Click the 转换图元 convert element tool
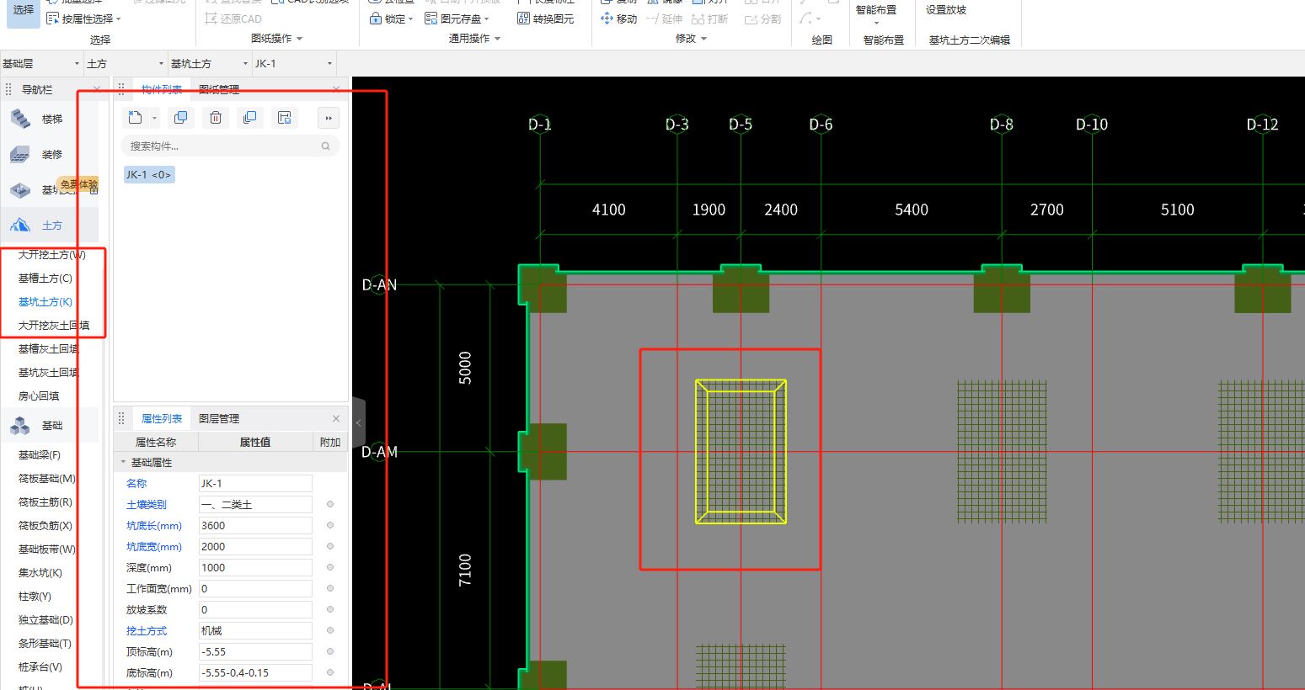Screen dimensions: 1305x690 click(546, 19)
